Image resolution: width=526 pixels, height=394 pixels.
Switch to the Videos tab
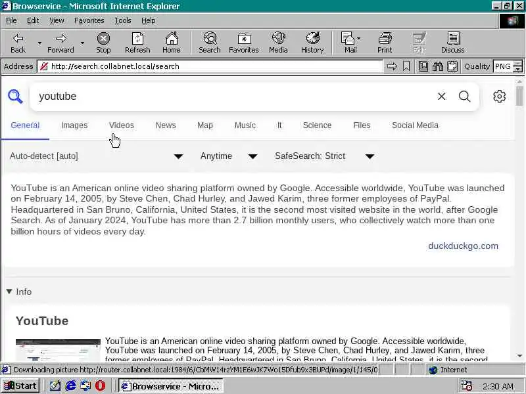click(122, 125)
